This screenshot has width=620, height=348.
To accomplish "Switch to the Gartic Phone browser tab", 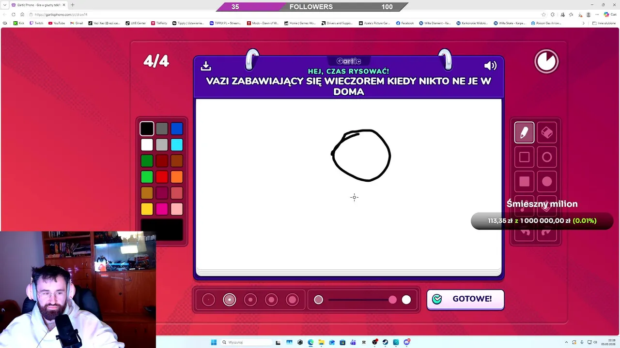I will pos(39,5).
